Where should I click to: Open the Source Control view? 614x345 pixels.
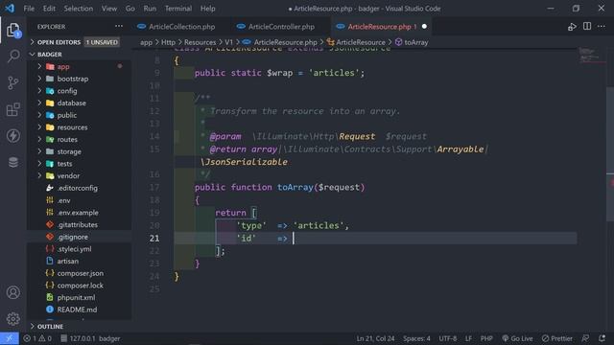click(x=13, y=82)
